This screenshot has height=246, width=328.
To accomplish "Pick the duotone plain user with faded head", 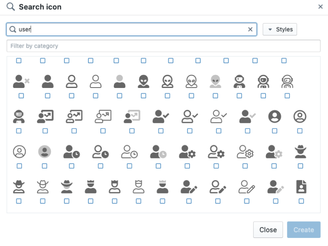I will (120, 82).
